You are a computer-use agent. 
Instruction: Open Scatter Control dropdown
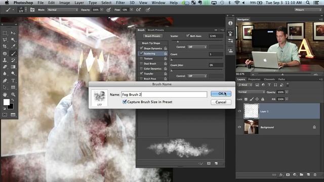tap(197, 47)
